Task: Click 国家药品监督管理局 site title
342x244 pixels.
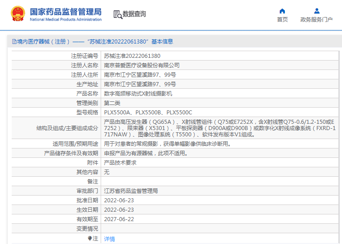Action: pos(66,12)
